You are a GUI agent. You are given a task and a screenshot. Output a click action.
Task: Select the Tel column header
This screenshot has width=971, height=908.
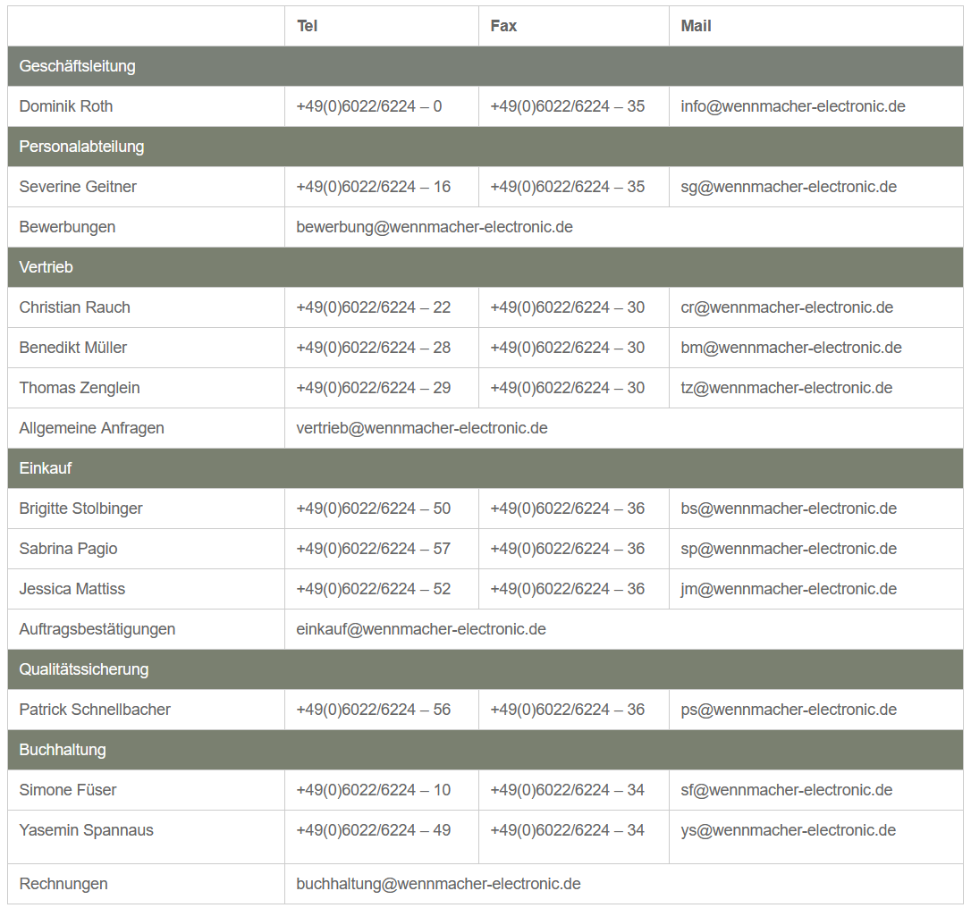tap(308, 26)
